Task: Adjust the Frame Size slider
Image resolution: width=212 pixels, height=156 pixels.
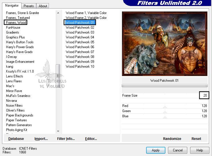Action: pos(165,95)
